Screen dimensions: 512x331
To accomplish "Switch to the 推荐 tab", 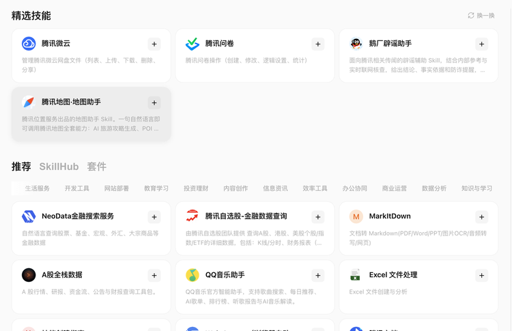I will [21, 167].
